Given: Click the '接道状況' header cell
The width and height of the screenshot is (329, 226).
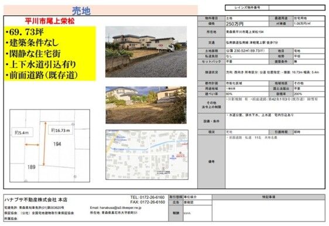Looking at the screenshot, I should click(x=211, y=73).
